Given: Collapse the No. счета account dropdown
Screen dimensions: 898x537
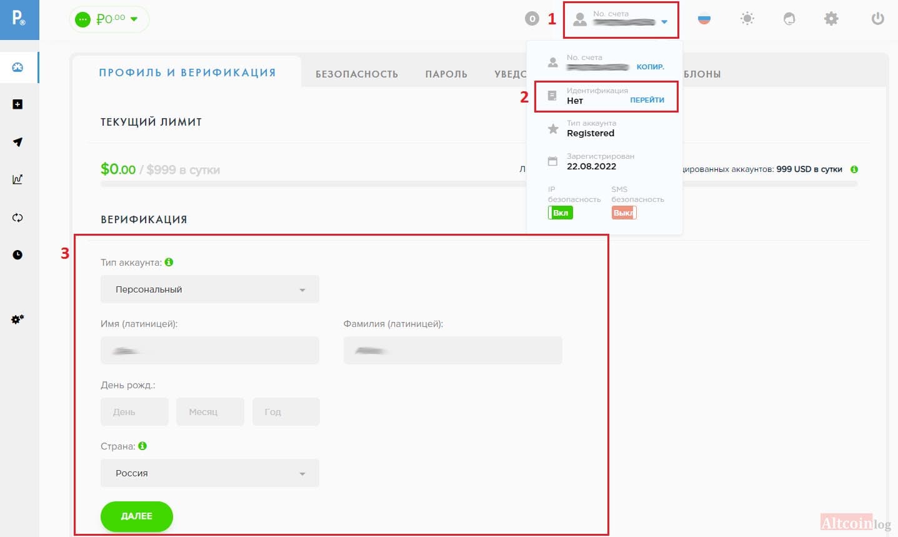Looking at the screenshot, I should [x=621, y=20].
